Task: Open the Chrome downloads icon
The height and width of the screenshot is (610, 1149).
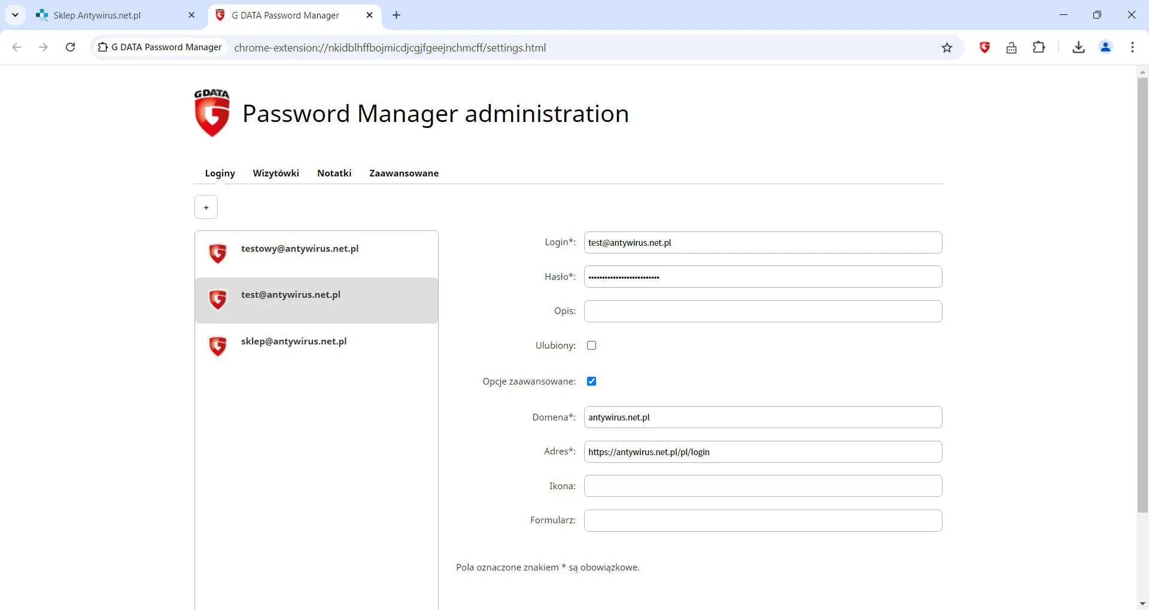Action: coord(1078,47)
